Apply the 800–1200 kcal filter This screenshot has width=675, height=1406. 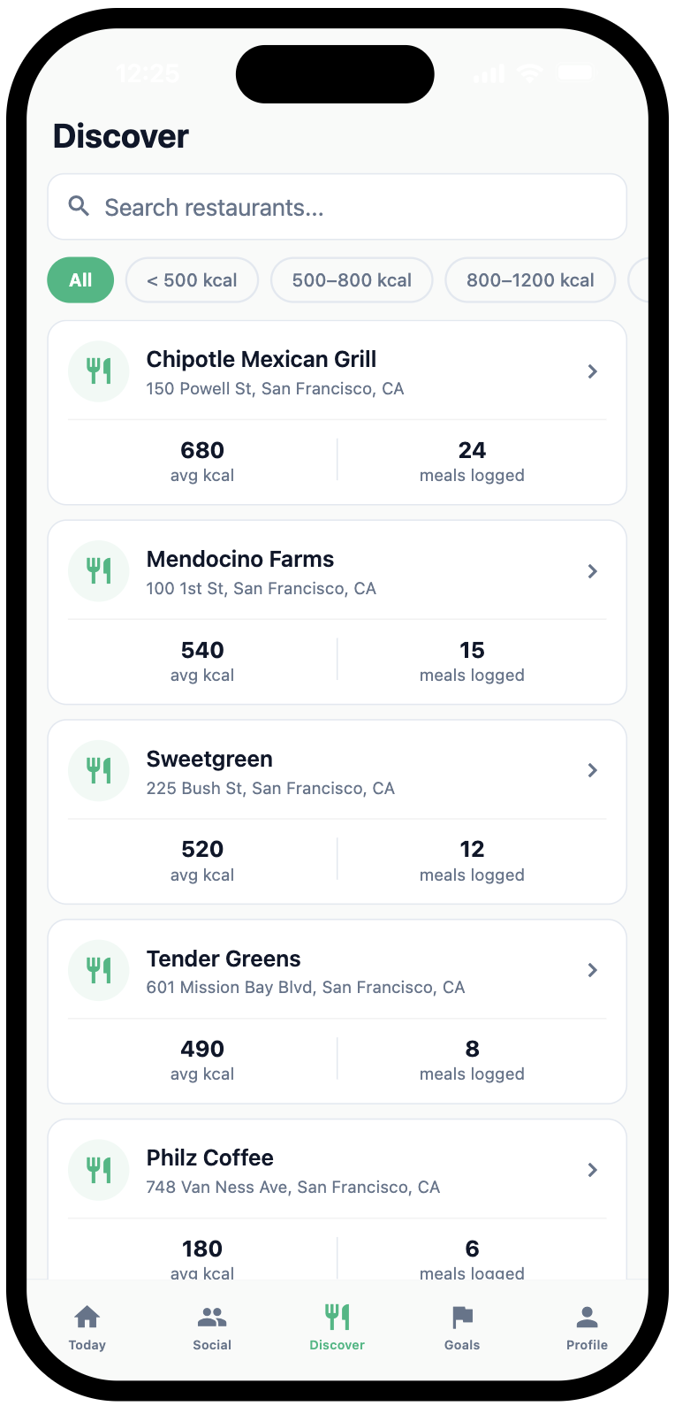(530, 280)
